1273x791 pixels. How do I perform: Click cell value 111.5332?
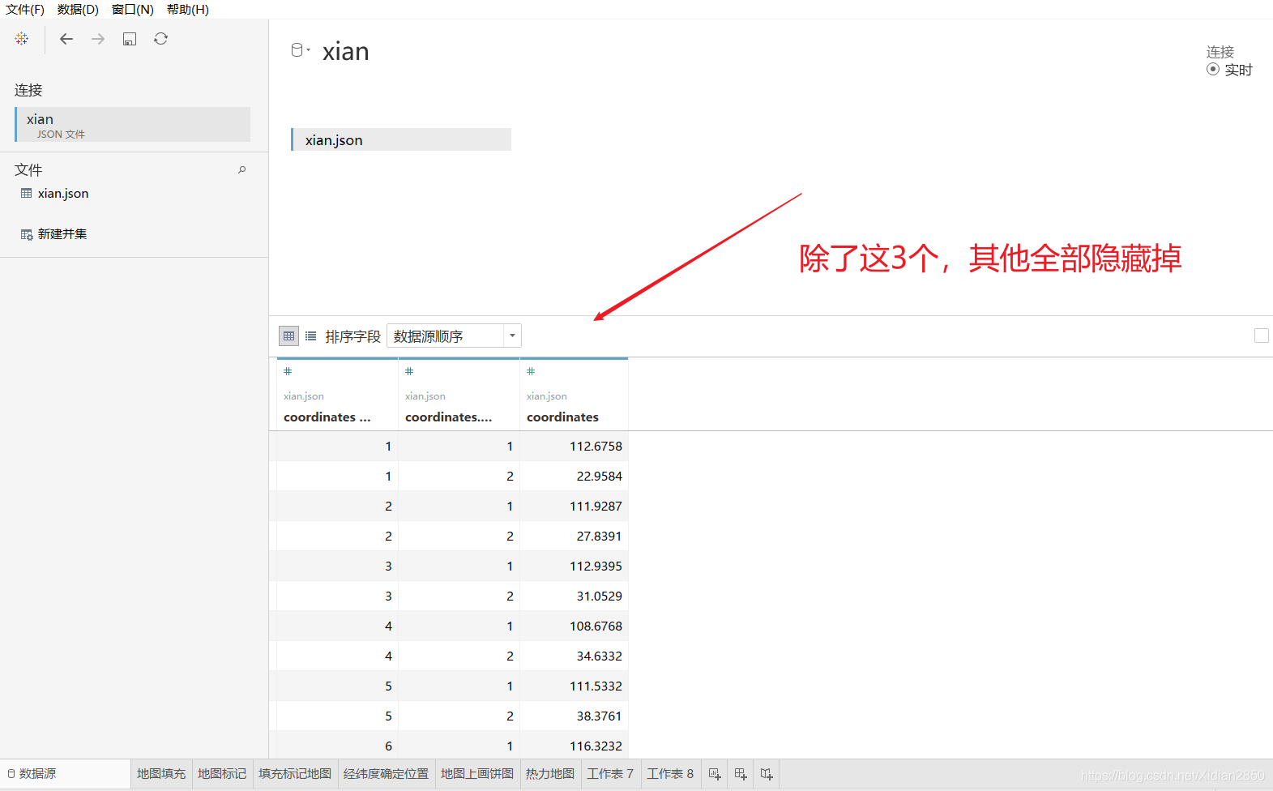tap(596, 686)
